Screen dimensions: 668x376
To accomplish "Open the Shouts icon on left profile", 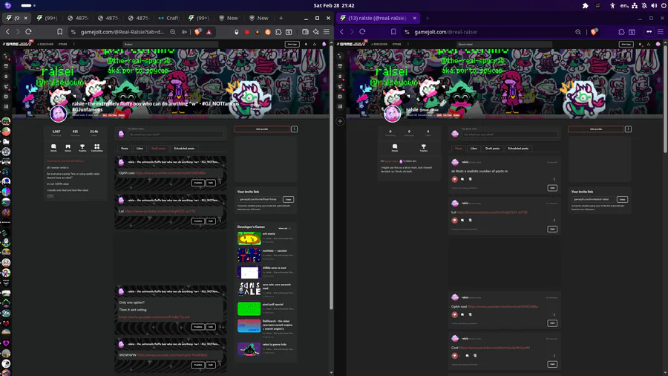I will [x=53, y=147].
